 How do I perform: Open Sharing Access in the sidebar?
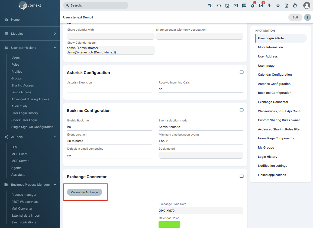(22, 85)
